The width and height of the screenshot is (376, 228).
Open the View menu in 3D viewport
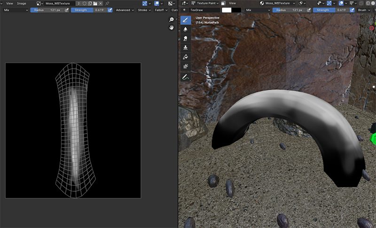pyautogui.click(x=232, y=3)
